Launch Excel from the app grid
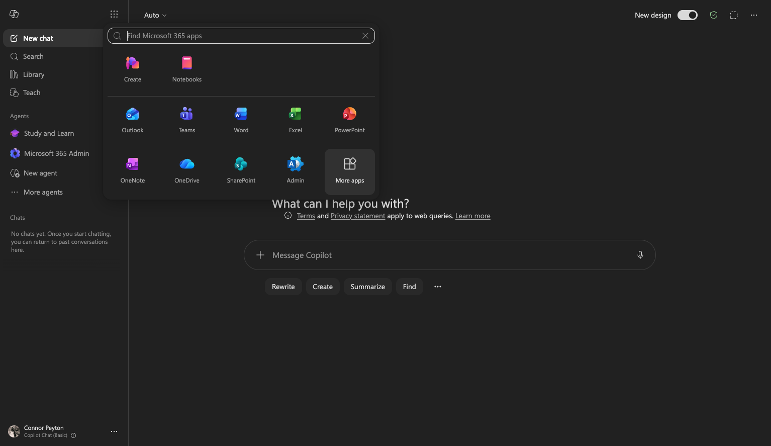The height and width of the screenshot is (446, 771). 296,121
